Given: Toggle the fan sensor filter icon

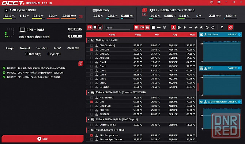Looking at the screenshot, I should coord(196,27).
